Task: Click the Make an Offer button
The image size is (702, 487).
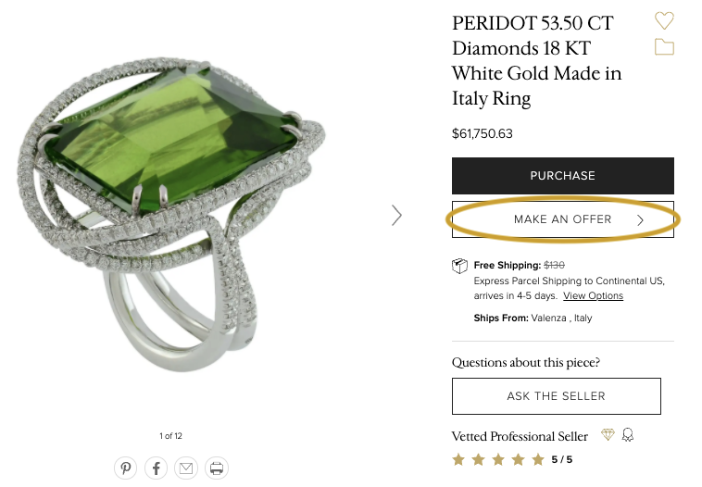Action: point(563,219)
